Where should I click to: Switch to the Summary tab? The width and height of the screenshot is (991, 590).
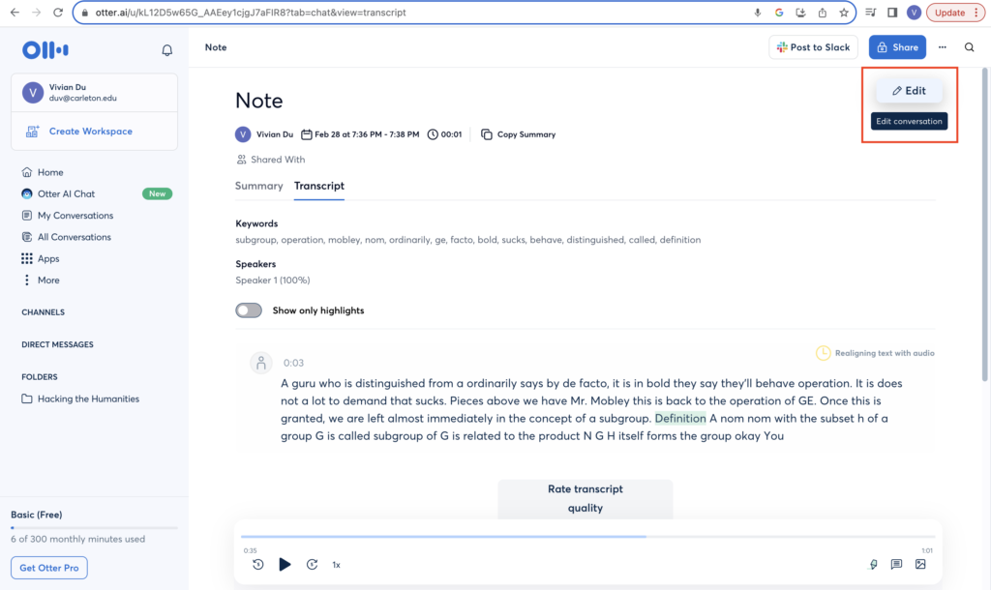(258, 186)
